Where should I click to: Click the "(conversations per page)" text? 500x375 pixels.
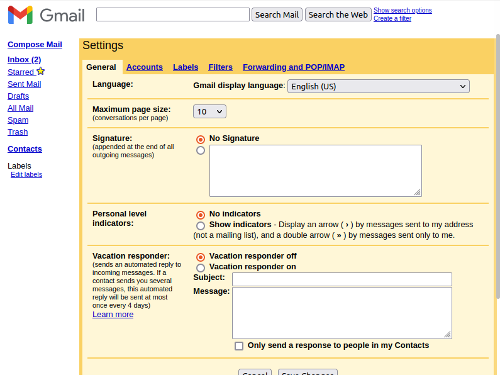(130, 118)
